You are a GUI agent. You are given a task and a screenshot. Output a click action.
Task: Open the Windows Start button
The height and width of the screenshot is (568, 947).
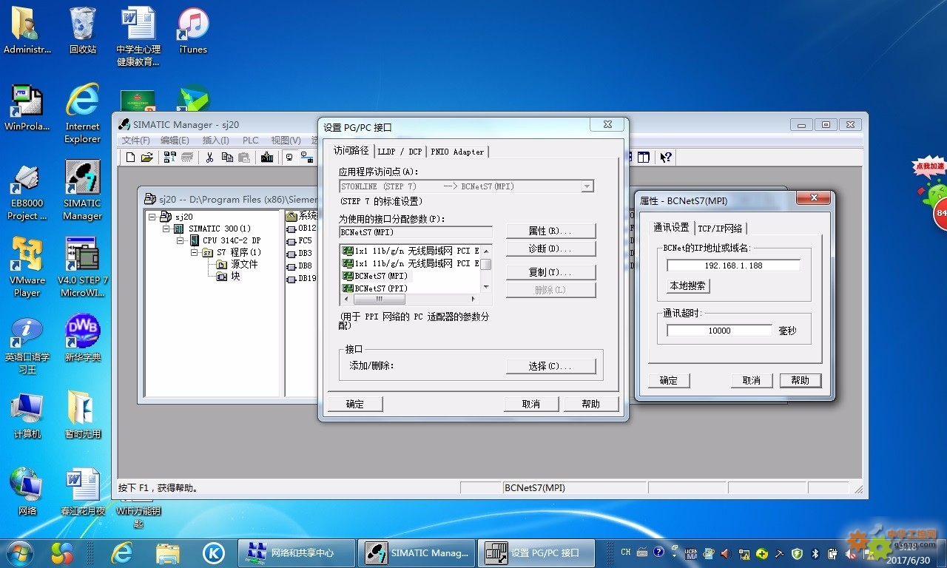(x=19, y=552)
